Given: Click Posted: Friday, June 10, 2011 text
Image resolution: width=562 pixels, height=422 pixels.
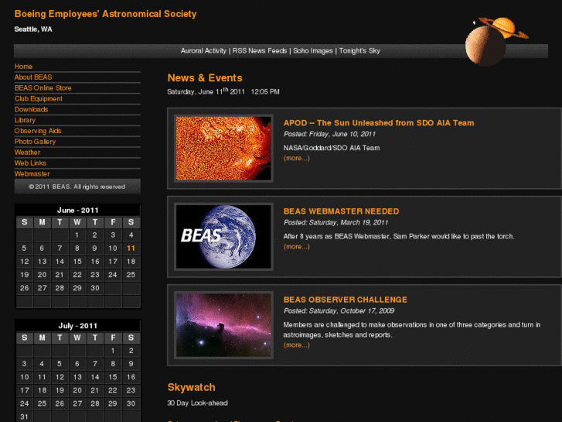Looking at the screenshot, I should 329,134.
